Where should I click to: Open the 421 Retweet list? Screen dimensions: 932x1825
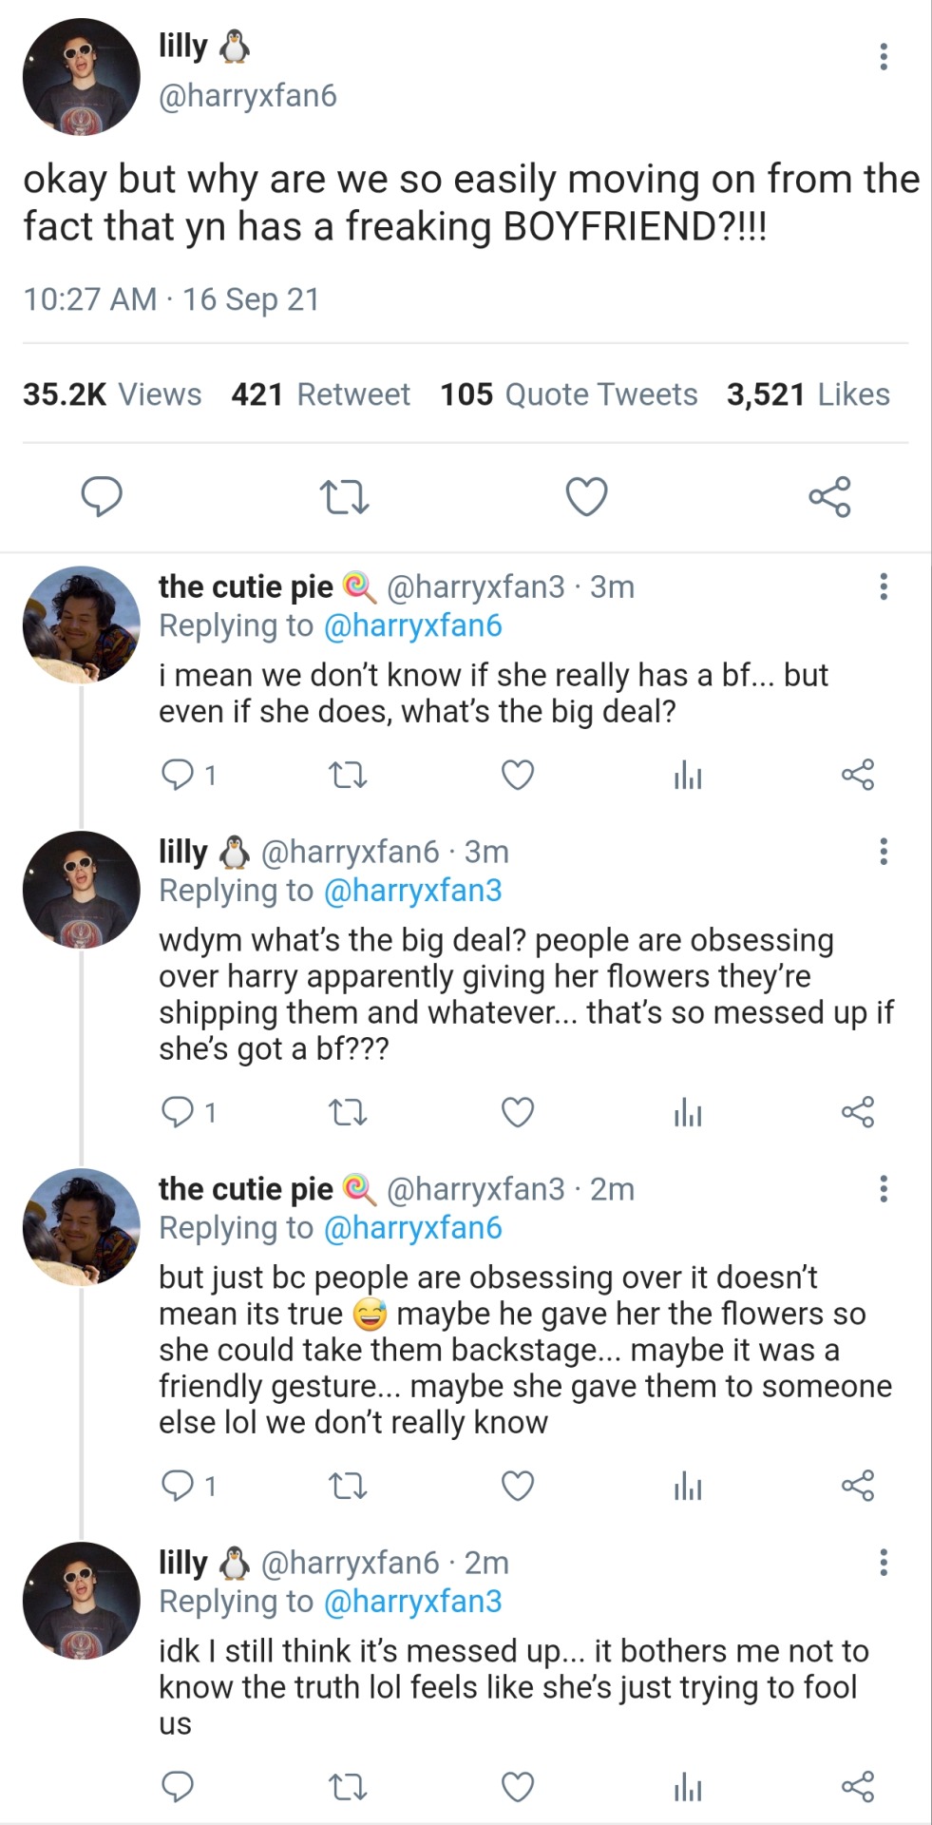pos(320,394)
